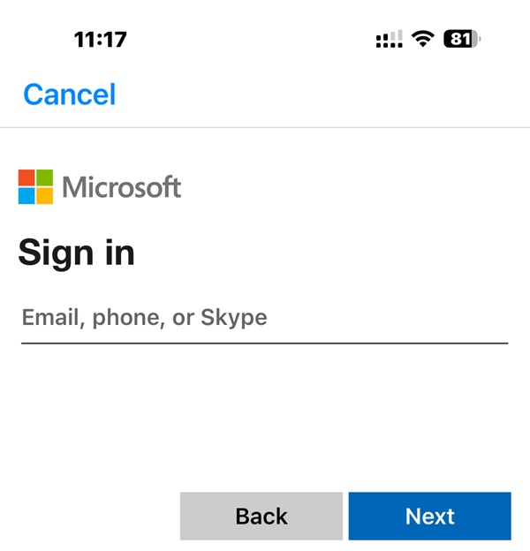The height and width of the screenshot is (551, 530).
Task: Tap the 81 battery percentage number
Action: [458, 39]
